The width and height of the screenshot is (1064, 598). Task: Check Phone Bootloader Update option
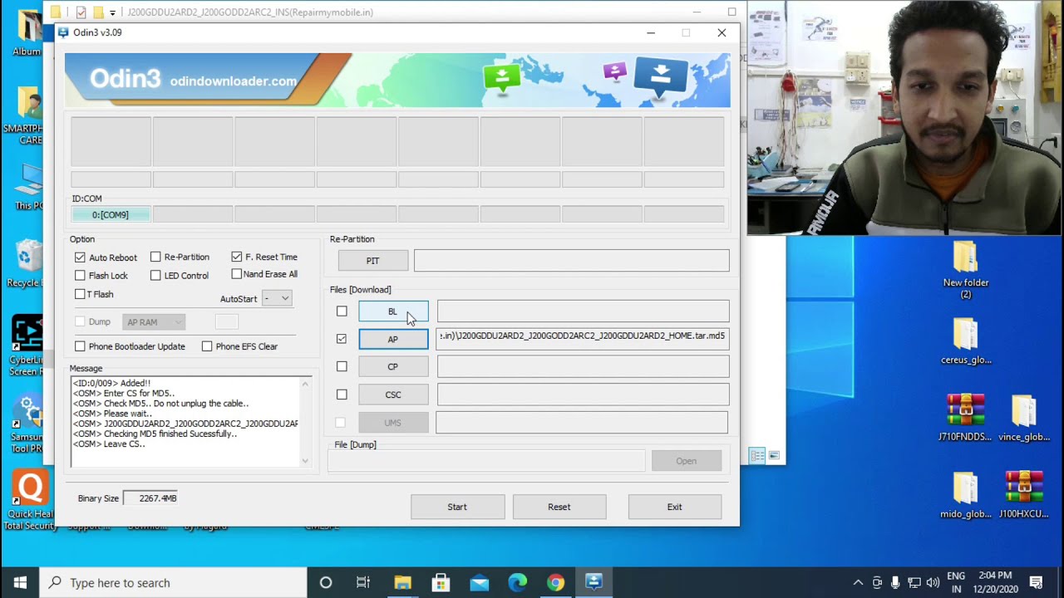80,346
